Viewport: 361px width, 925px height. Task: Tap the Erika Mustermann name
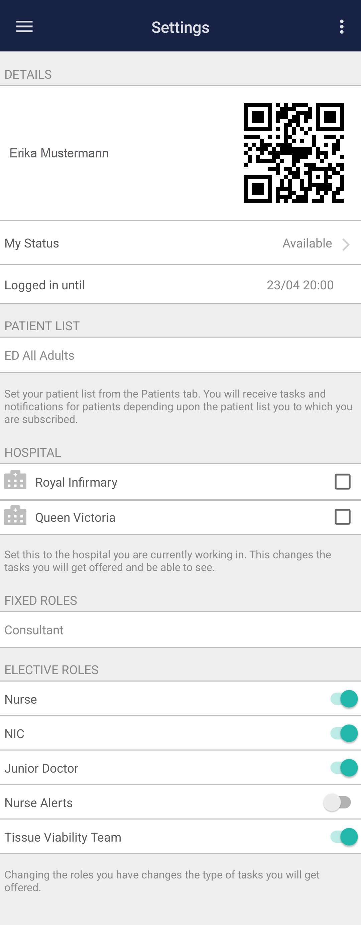coord(59,153)
